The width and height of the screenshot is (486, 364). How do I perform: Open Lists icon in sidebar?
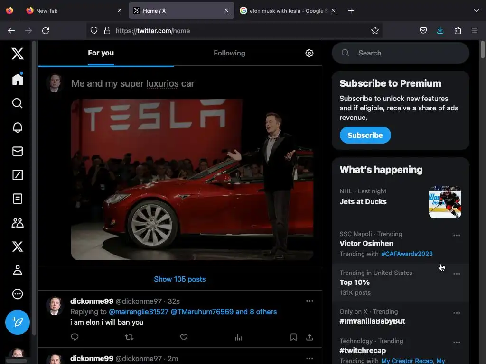pyautogui.click(x=18, y=199)
